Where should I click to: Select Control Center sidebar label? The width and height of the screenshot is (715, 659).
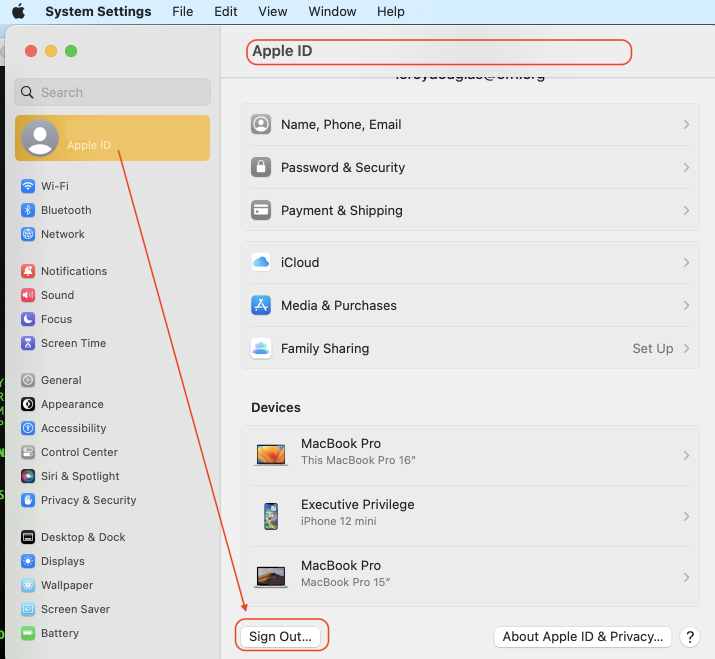click(79, 452)
